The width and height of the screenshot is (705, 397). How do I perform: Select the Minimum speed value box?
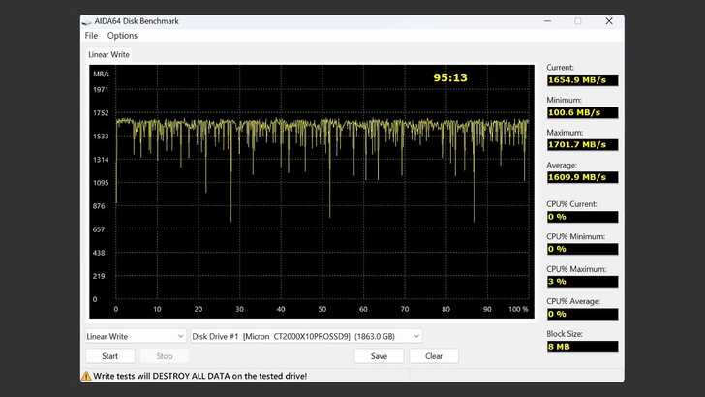pos(581,112)
